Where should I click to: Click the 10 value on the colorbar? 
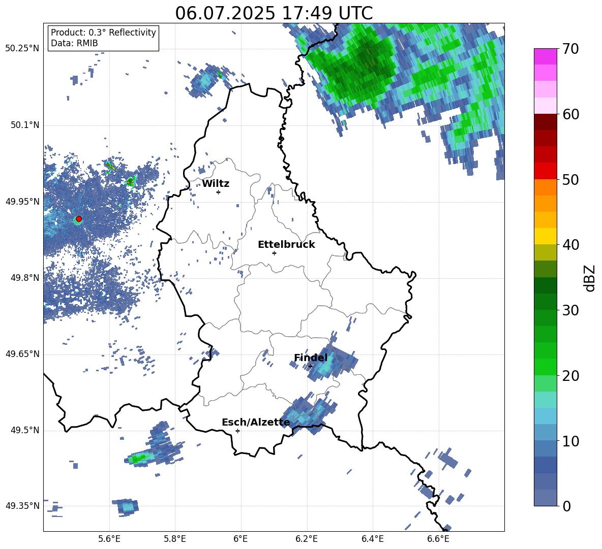[571, 441]
